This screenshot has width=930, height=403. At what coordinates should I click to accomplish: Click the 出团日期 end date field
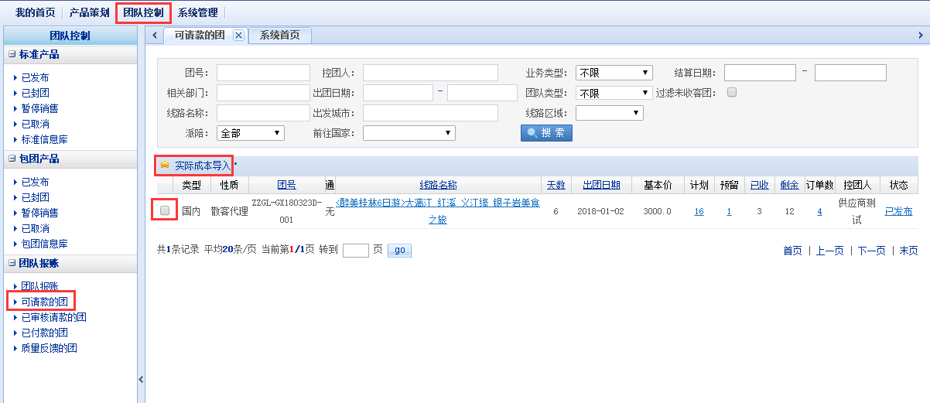coord(482,93)
